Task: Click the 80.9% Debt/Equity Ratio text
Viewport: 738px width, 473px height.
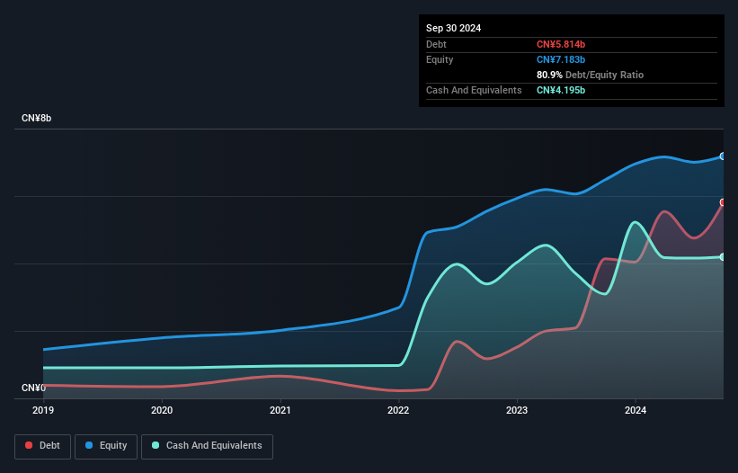Action: pyautogui.click(x=591, y=75)
